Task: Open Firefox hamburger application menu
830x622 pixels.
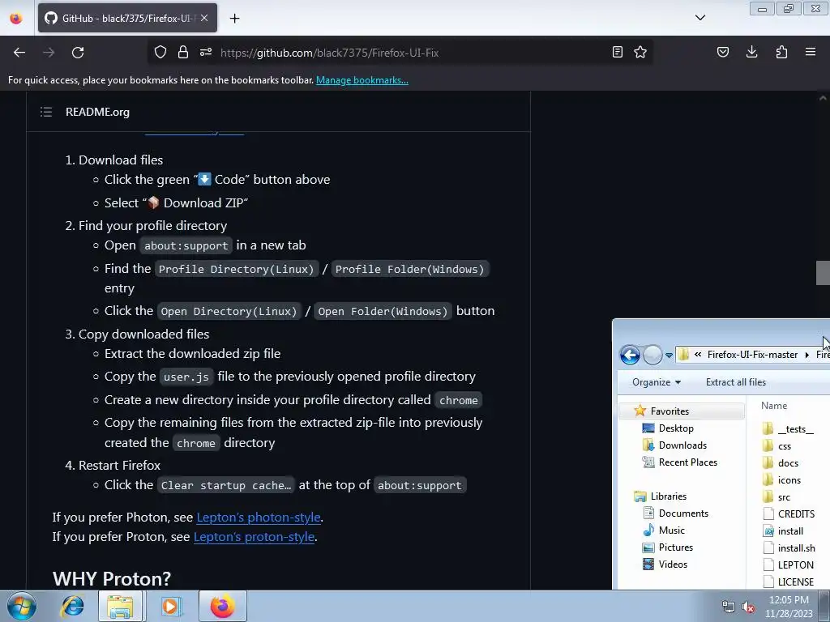Action: [811, 52]
